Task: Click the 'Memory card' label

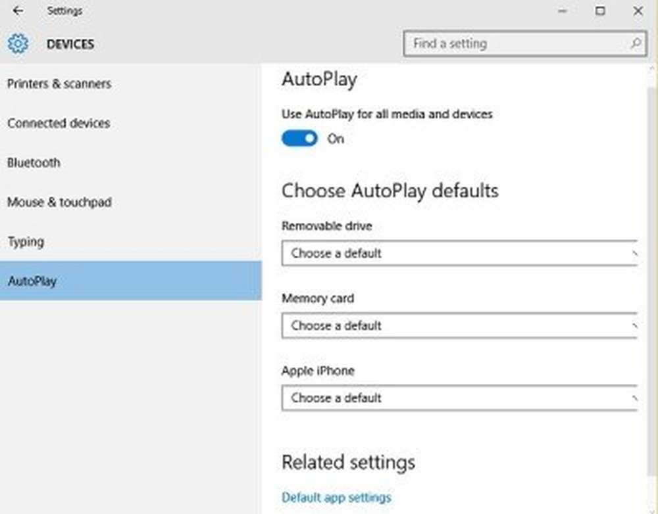Action: [318, 298]
